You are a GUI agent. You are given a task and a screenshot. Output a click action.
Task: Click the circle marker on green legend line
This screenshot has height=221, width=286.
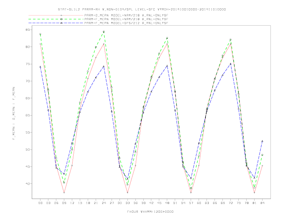tap(61, 19)
